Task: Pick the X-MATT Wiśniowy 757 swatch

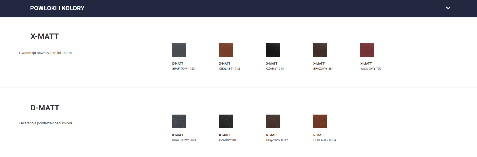Action: 367,50
